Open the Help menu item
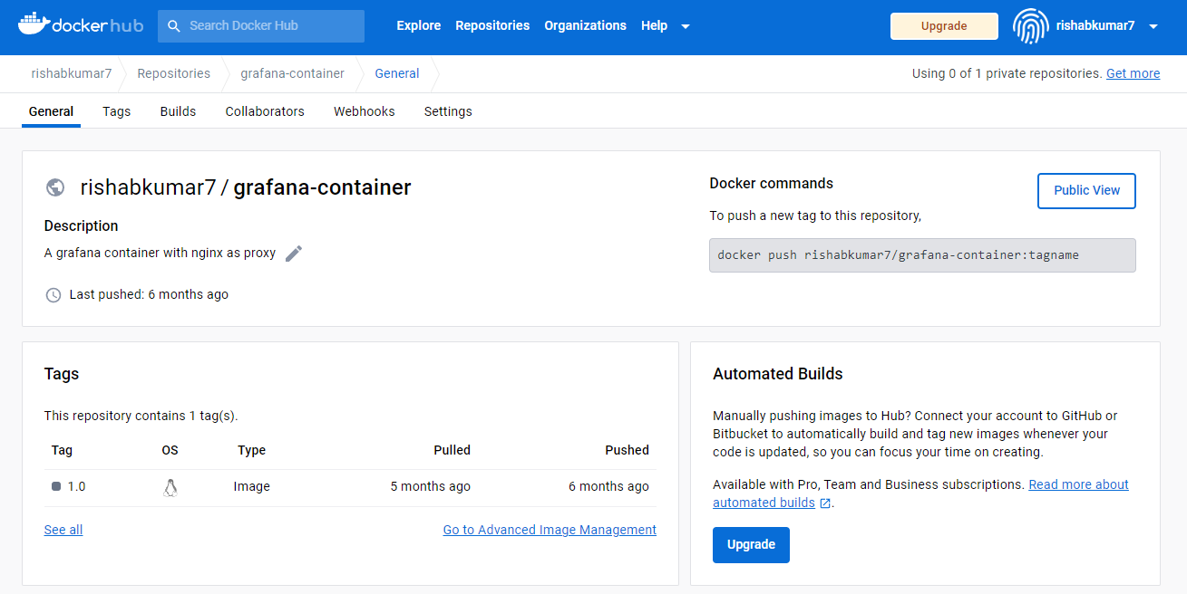 point(654,25)
